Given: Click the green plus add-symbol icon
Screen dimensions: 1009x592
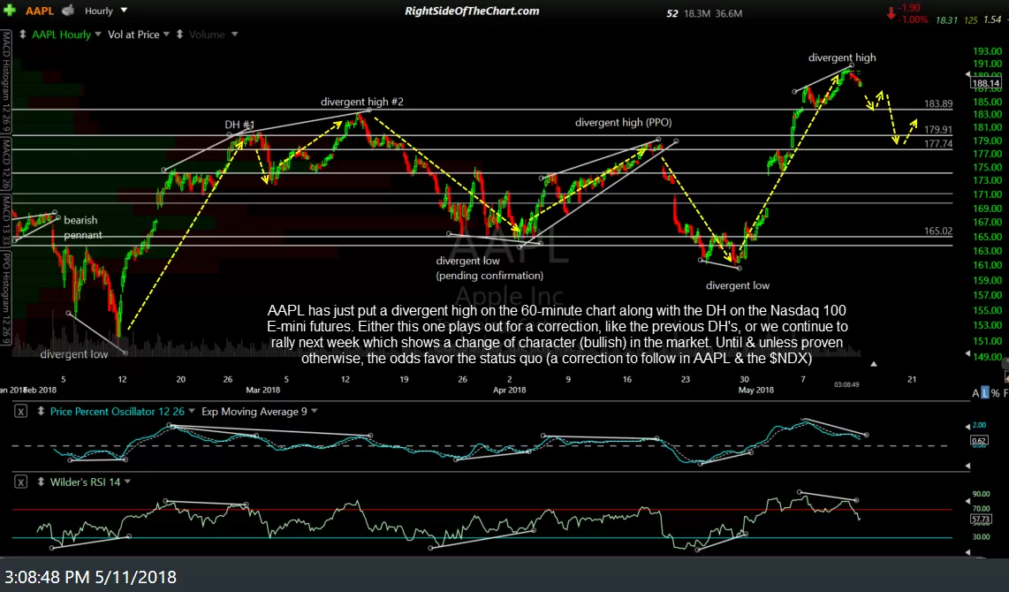Looking at the screenshot, I should pyautogui.click(x=10, y=11).
